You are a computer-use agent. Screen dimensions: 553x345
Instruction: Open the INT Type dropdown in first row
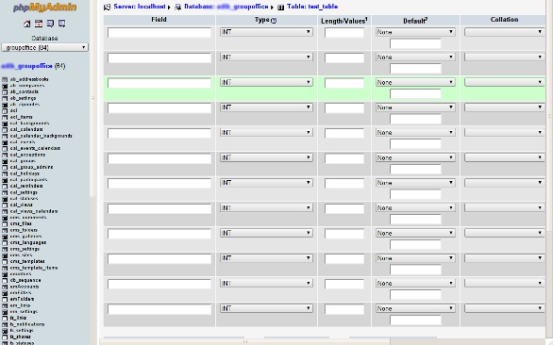(266, 32)
